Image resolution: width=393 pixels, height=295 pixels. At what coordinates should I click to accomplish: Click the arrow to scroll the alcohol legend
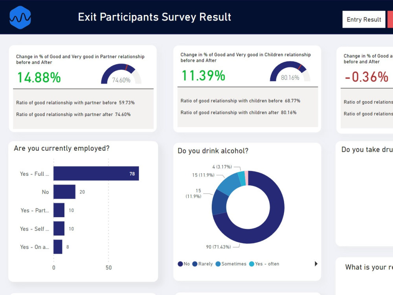(x=316, y=264)
